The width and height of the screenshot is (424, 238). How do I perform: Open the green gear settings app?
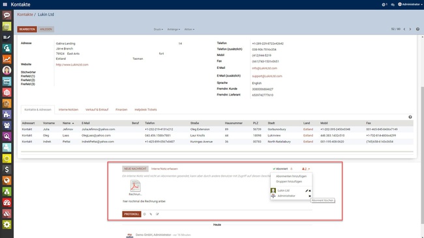(x=7, y=224)
